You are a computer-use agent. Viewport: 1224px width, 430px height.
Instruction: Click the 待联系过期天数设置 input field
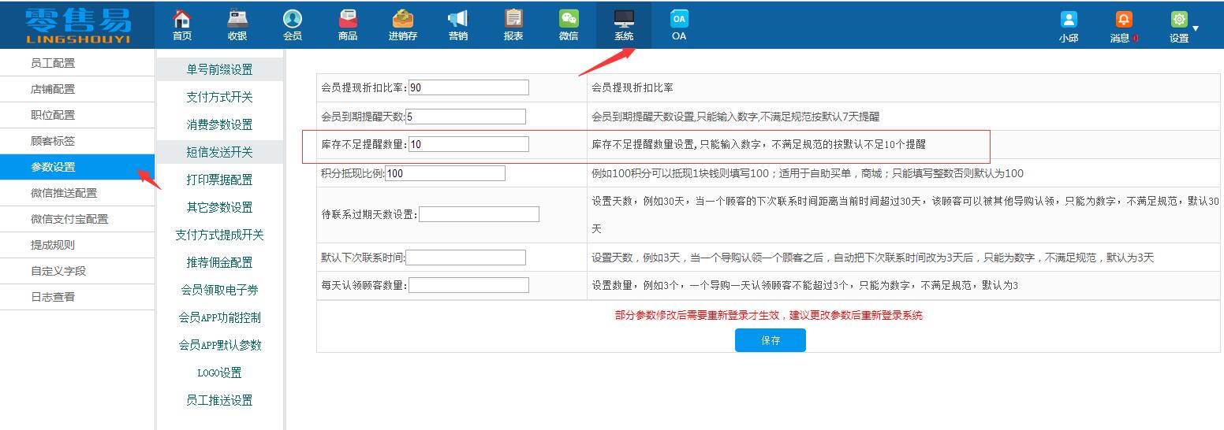coord(479,214)
